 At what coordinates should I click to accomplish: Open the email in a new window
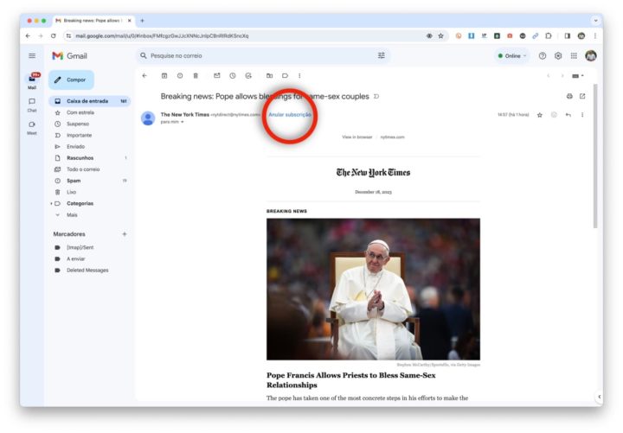(582, 96)
